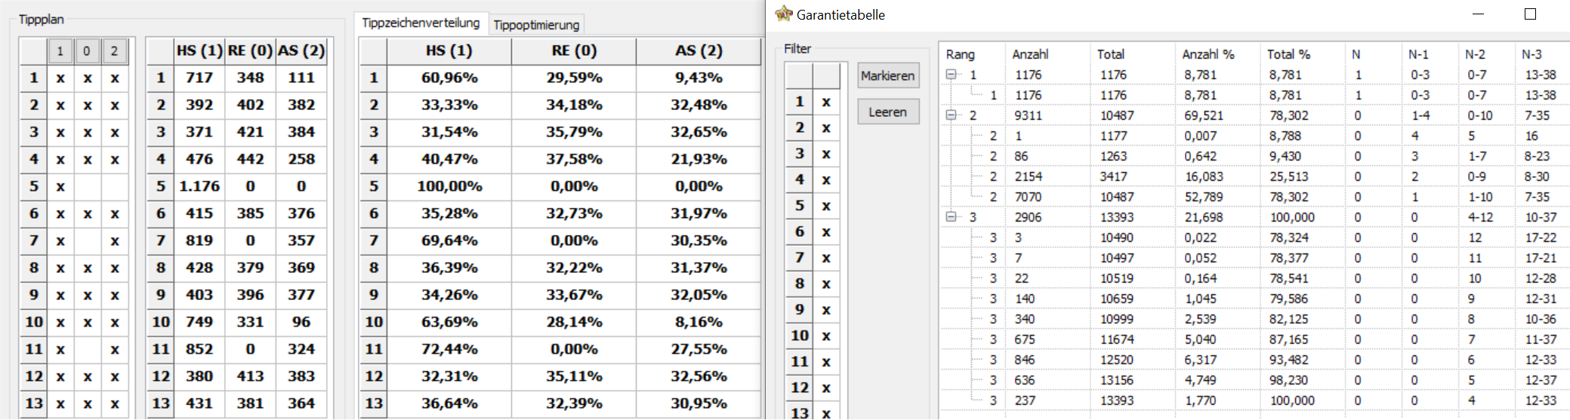
Task: Open the Tippzeichenverteilung tab
Action: 421,23
